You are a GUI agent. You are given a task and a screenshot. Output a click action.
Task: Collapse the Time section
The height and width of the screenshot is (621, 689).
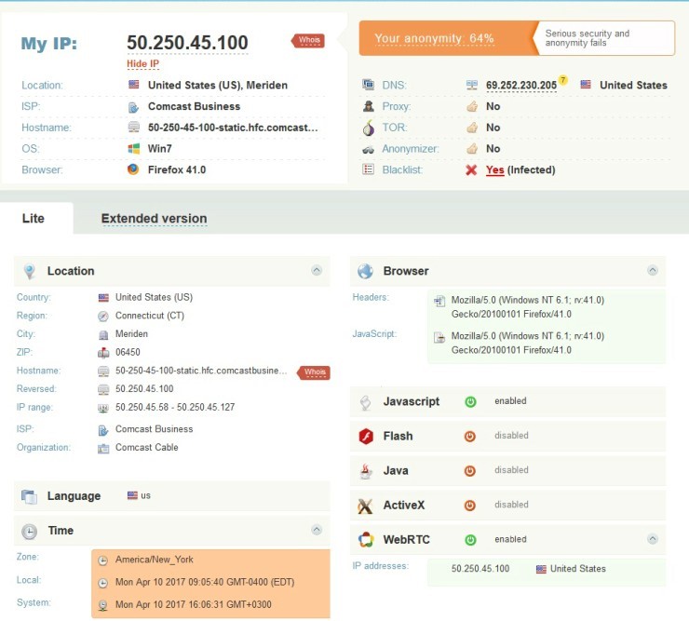coord(317,530)
